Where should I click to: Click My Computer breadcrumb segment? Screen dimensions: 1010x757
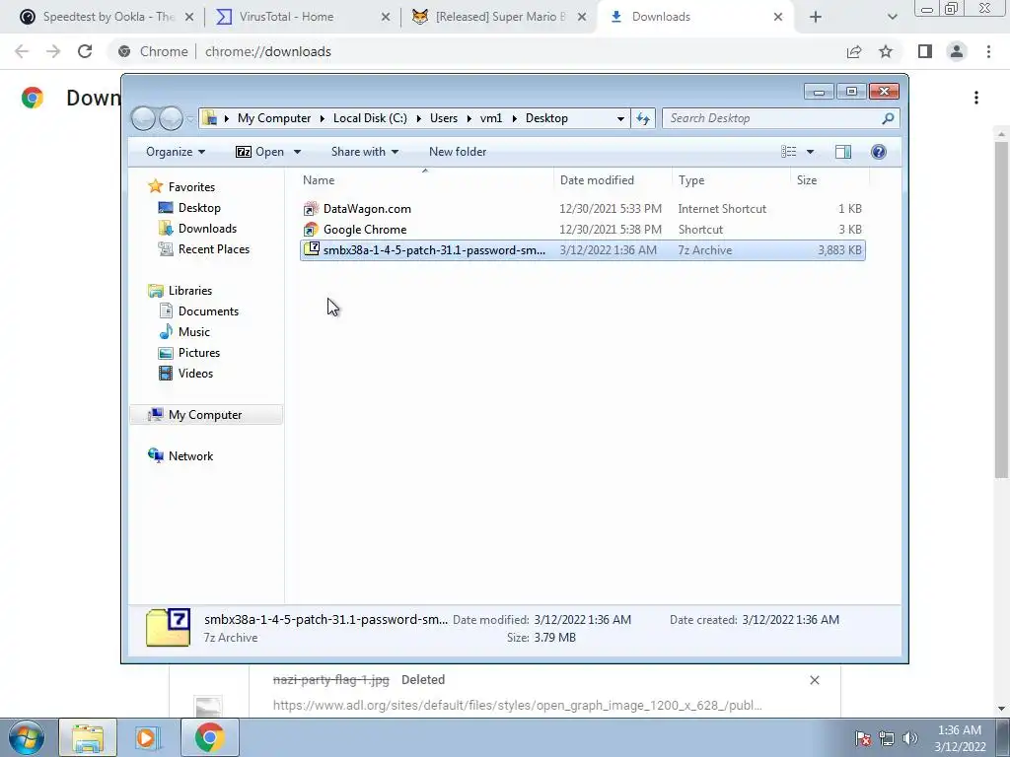click(274, 118)
